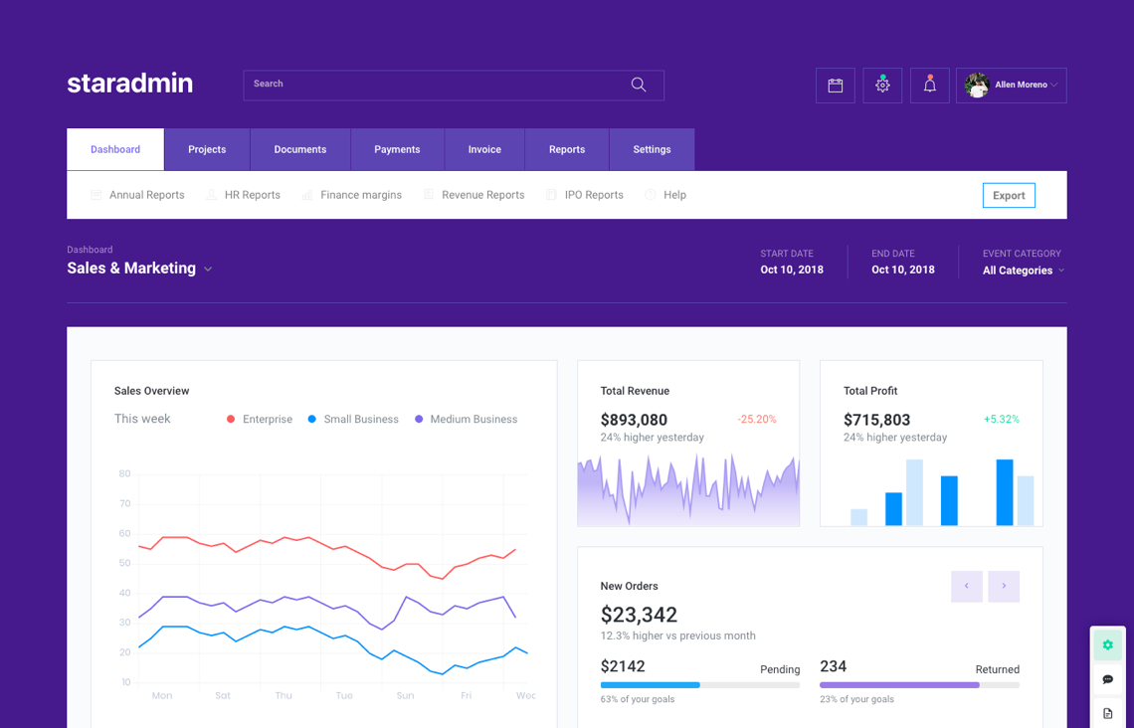The width and height of the screenshot is (1134, 728).
Task: Switch to the Projects tab
Action: pos(207,149)
